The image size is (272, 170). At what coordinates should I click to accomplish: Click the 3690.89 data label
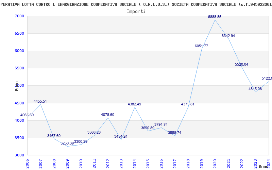tap(148, 128)
